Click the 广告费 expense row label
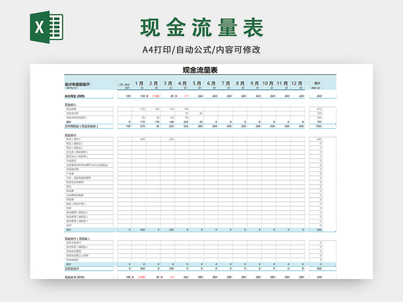 pyautogui.click(x=70, y=174)
